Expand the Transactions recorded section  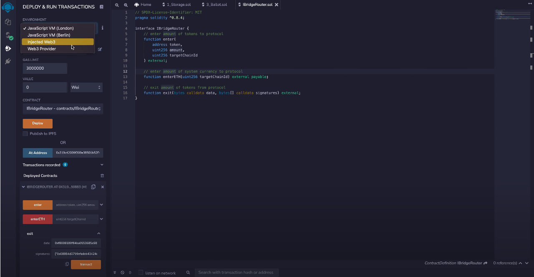click(x=102, y=165)
